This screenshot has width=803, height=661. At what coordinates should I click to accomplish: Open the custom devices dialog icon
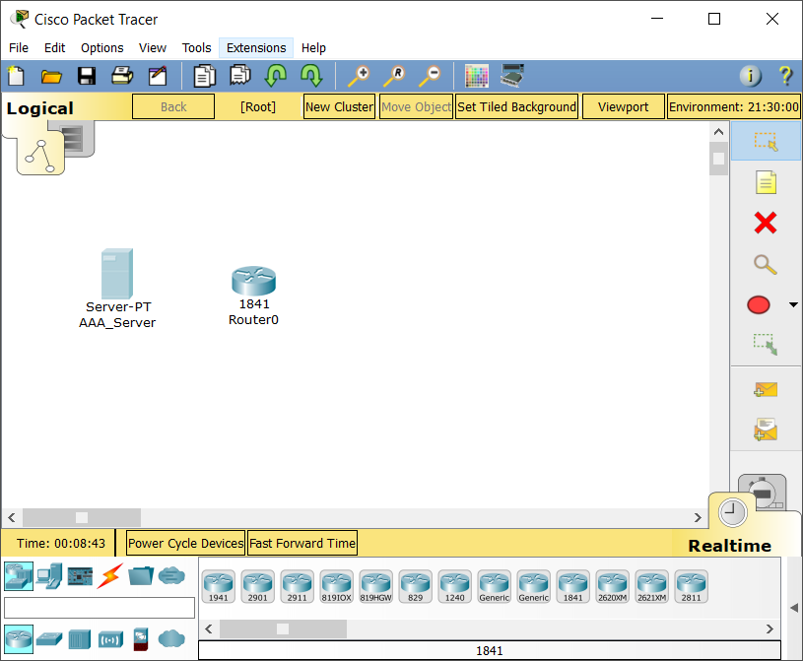point(512,75)
